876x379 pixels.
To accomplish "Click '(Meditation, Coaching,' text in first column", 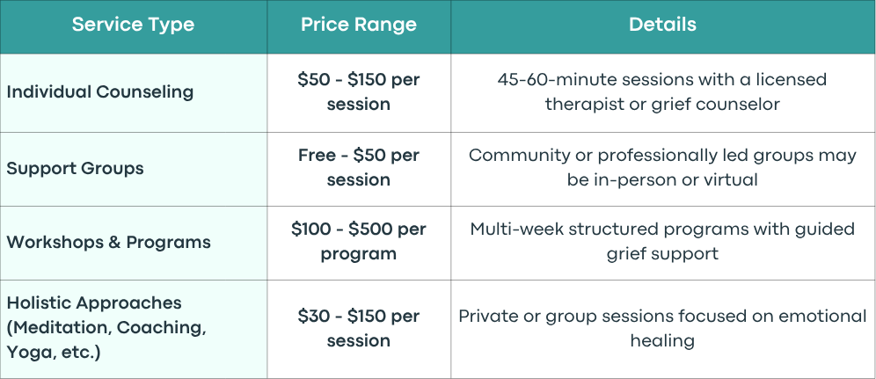I will tap(106, 328).
